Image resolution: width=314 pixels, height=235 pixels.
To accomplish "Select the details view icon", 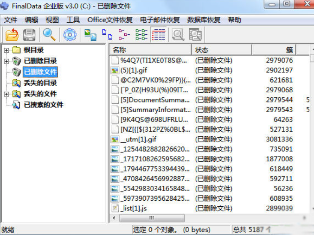I will click(159, 34).
